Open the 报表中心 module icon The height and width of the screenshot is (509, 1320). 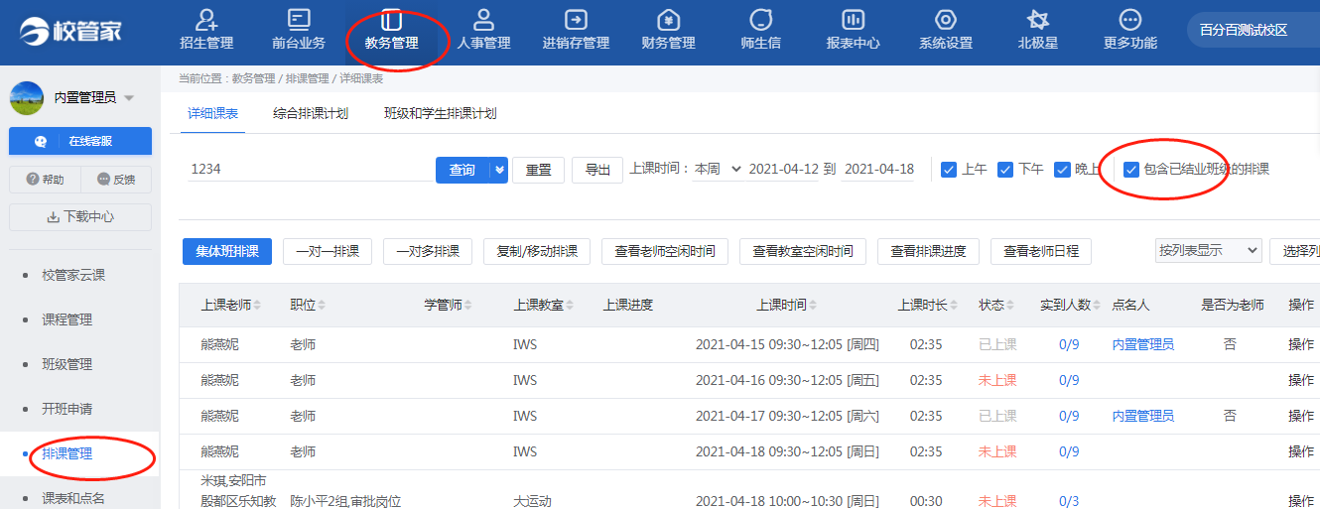click(x=853, y=19)
